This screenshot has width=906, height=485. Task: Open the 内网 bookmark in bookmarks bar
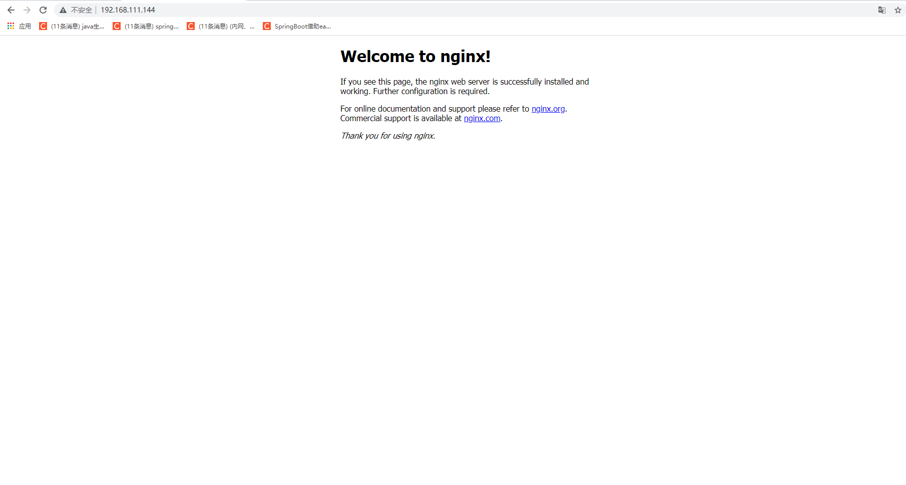pyautogui.click(x=221, y=26)
